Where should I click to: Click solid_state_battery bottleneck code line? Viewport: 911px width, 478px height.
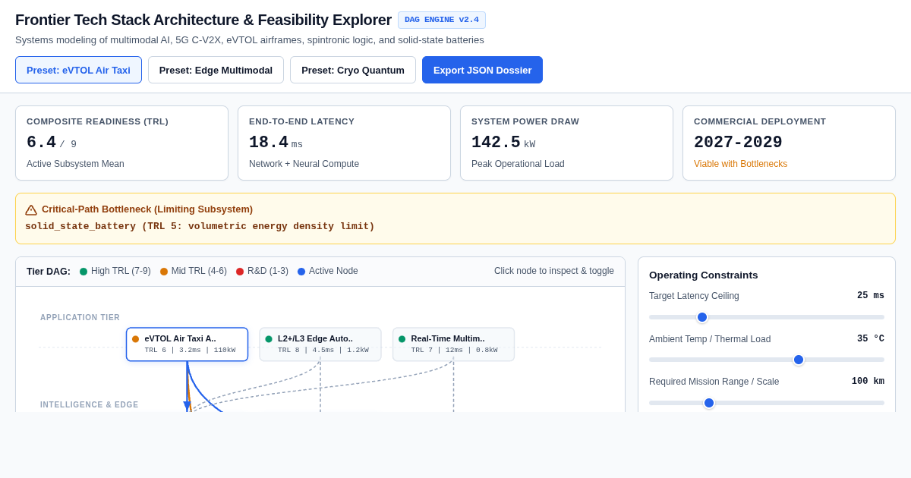point(200,226)
